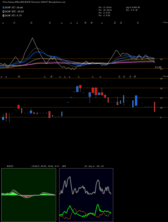Open the ADX indicator chart panel

pos(86,195)
